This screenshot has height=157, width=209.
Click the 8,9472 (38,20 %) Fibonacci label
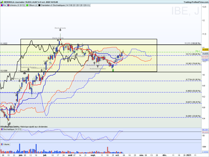tap(193, 102)
